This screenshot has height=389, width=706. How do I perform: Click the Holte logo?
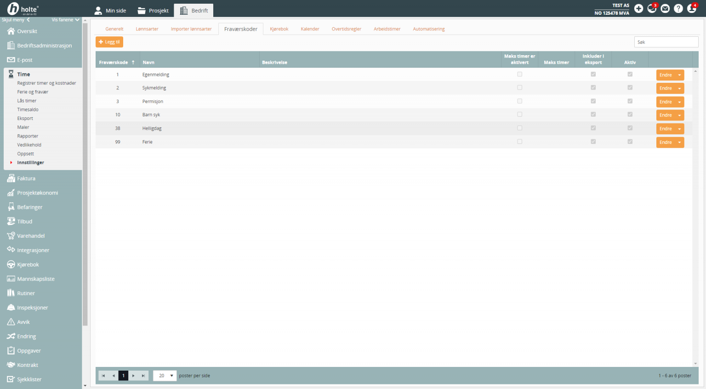(x=23, y=9)
